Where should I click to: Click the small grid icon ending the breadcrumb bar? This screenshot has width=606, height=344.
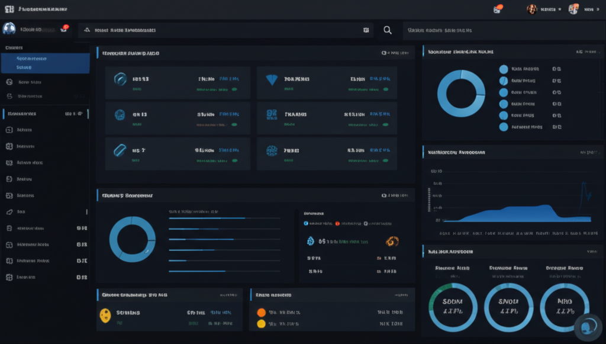pos(366,30)
